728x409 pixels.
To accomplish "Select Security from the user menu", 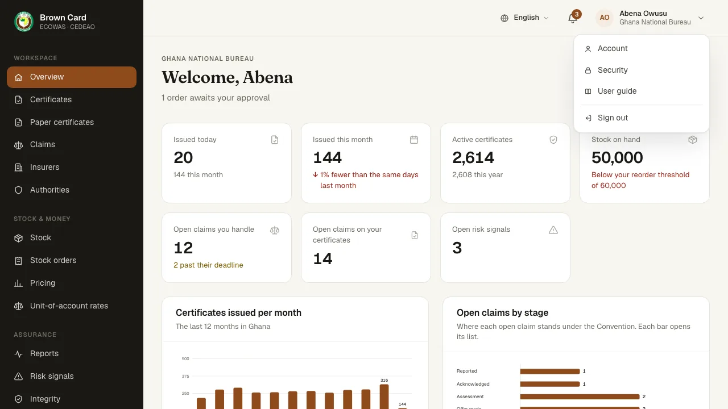I will point(642,70).
